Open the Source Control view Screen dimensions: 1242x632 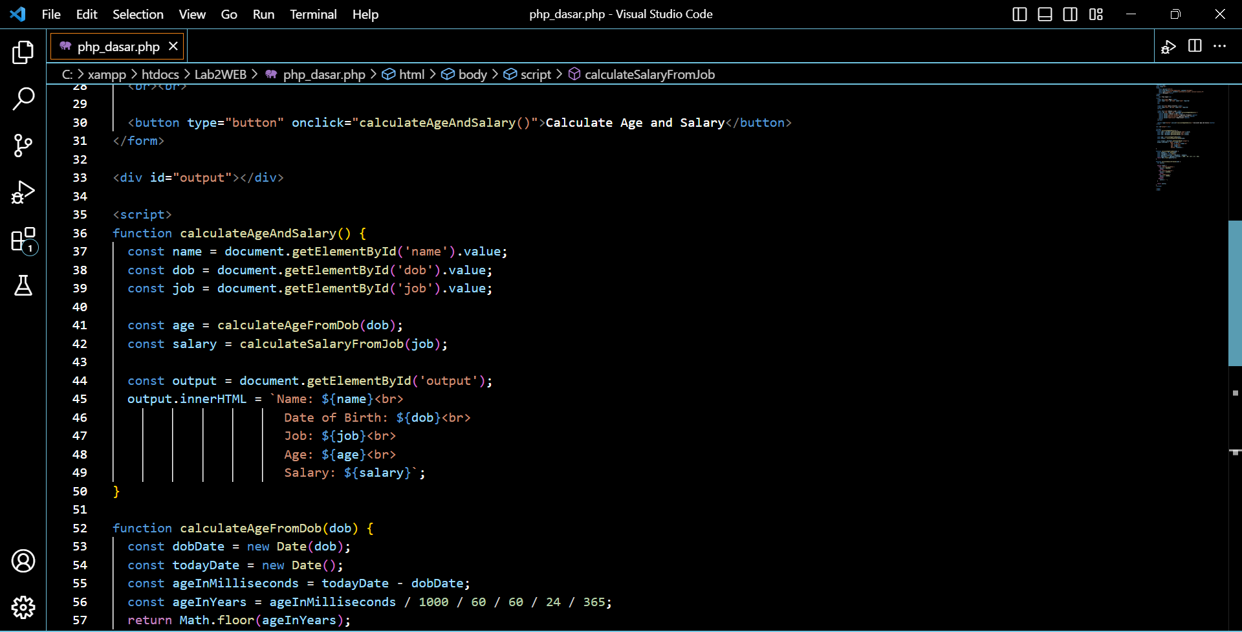(23, 146)
